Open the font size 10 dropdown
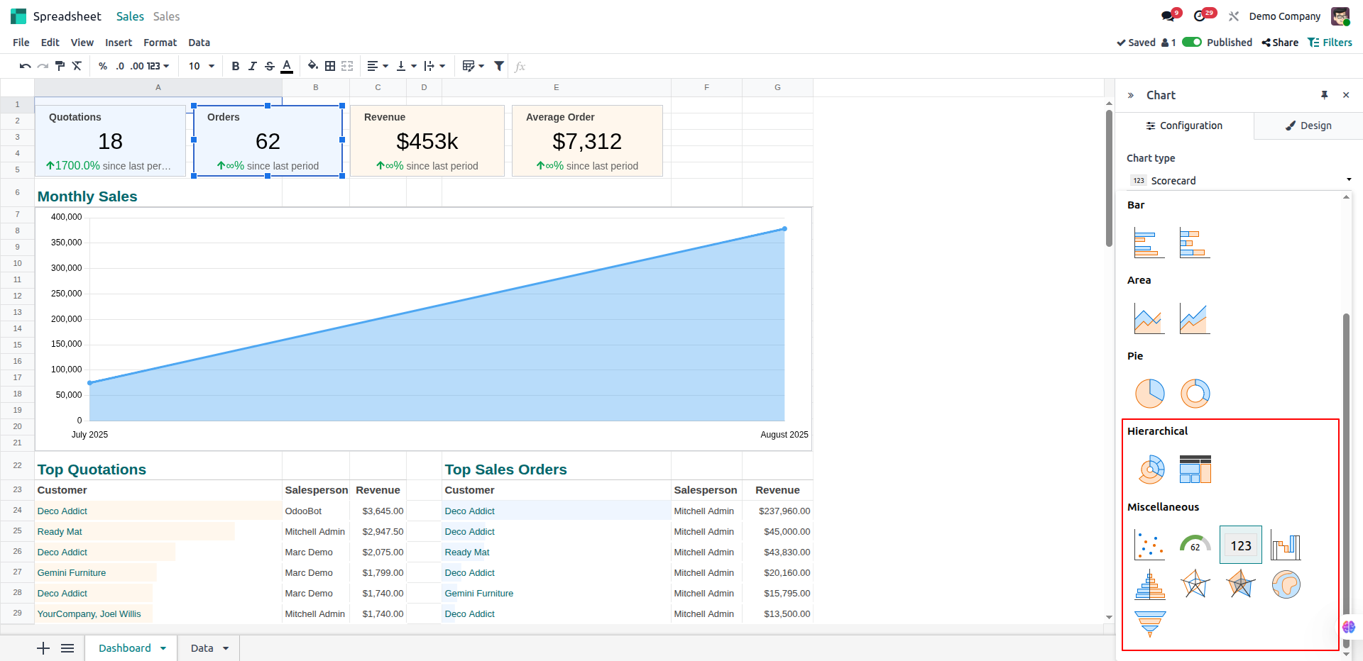This screenshot has width=1363, height=661. tap(202, 66)
